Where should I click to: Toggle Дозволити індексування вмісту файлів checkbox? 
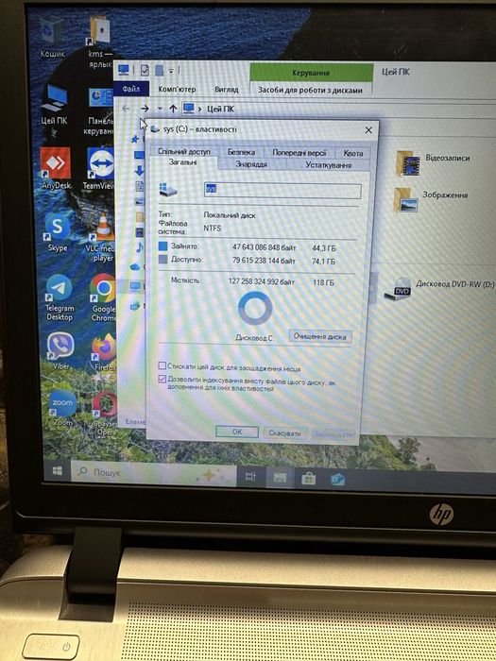coord(162,379)
